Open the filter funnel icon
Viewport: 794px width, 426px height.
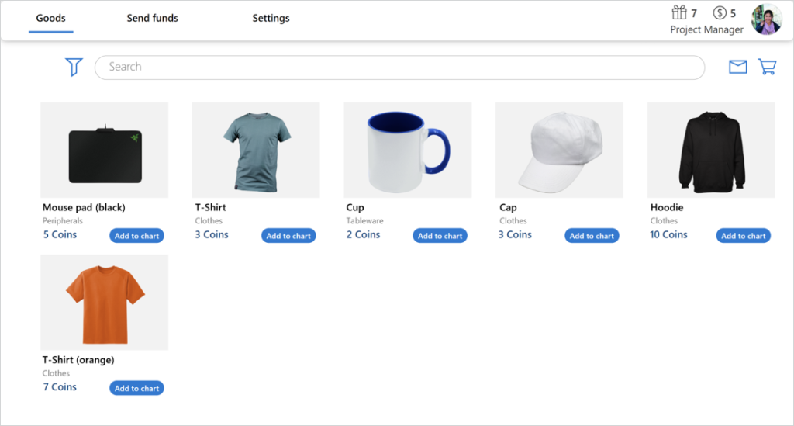pyautogui.click(x=74, y=67)
